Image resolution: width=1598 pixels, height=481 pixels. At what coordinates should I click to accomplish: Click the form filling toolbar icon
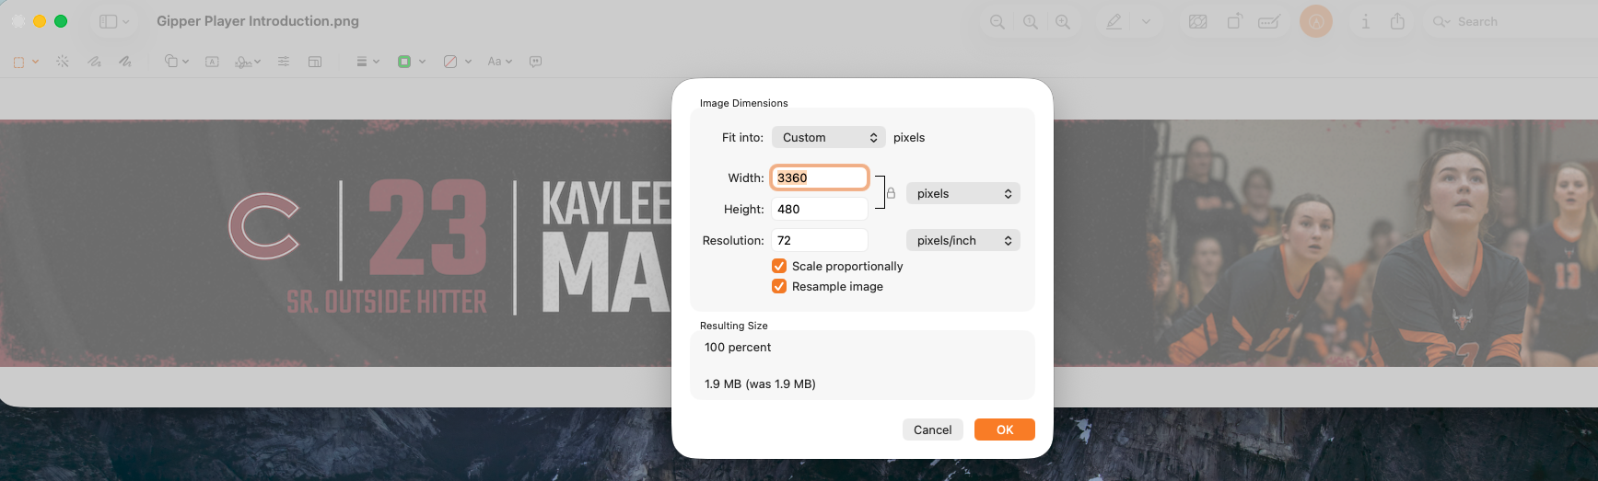click(1269, 22)
